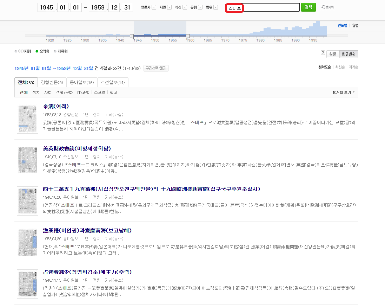This screenshot has width=385, height=307.
Task: Grab the left timeline range handle
Action: (132, 37)
